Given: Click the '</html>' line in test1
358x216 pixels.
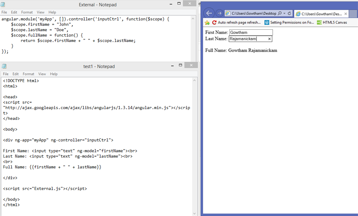Looking at the screenshot, I should click(x=12, y=205).
